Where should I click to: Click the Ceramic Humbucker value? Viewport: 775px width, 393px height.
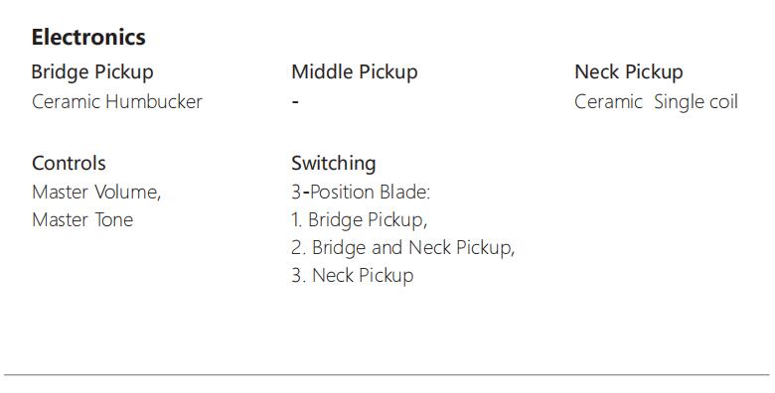[117, 101]
